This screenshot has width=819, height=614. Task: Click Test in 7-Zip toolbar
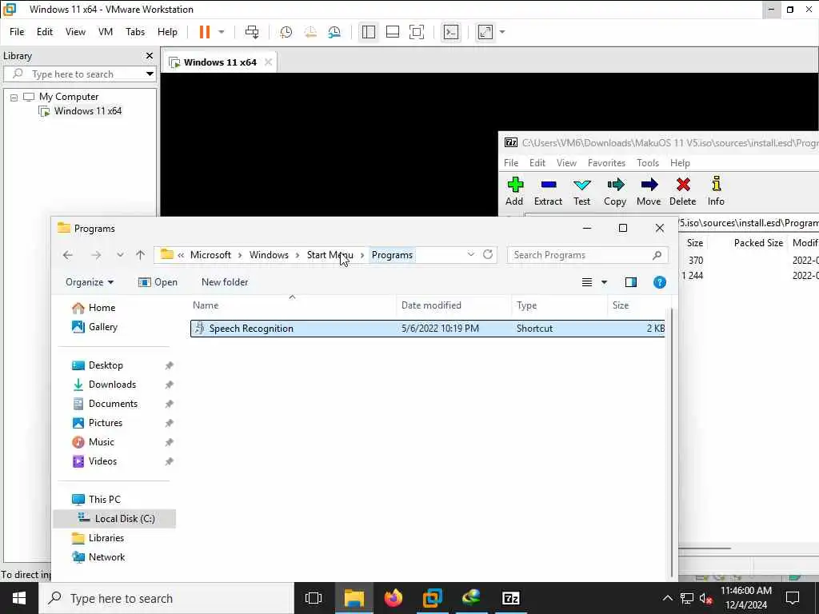tap(581, 191)
